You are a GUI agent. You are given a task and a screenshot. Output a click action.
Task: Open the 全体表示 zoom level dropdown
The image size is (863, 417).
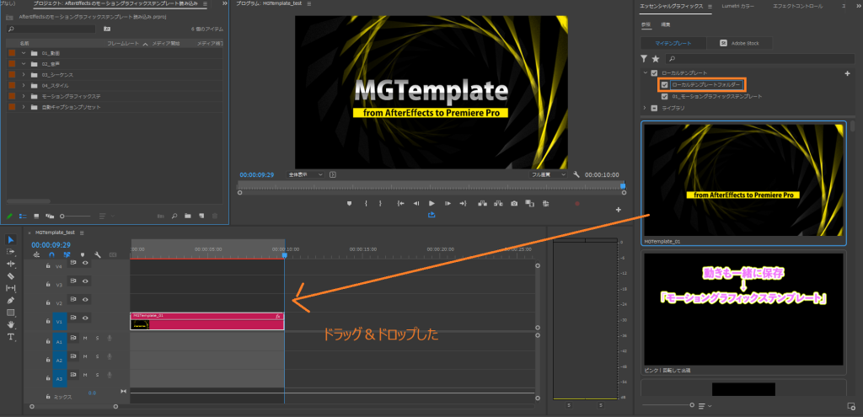click(306, 174)
